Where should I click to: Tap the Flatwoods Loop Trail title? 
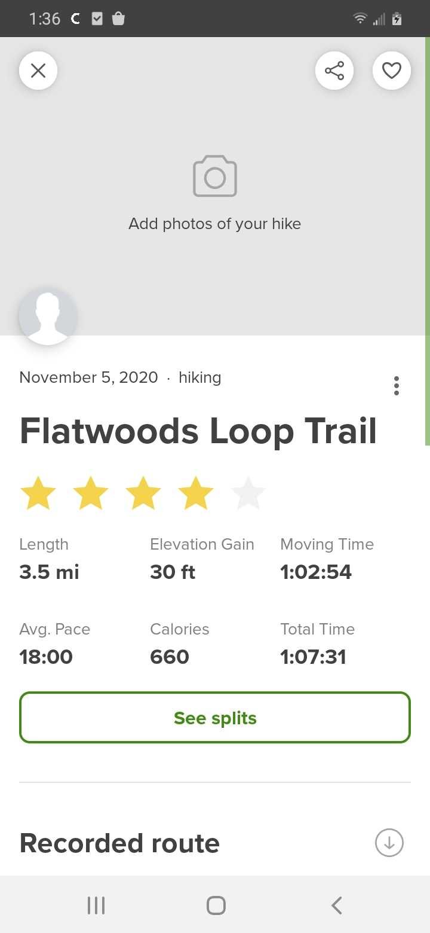pos(198,431)
